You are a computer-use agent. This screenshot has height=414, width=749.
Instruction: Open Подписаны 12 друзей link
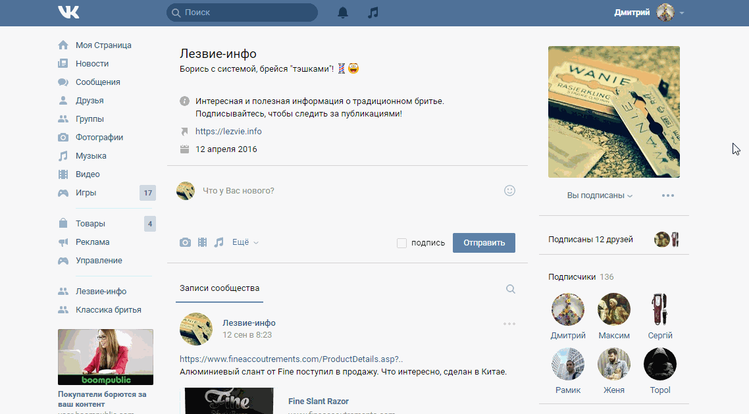(590, 239)
